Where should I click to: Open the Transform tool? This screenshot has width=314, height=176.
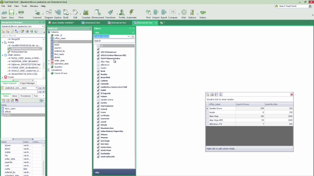(110, 14)
